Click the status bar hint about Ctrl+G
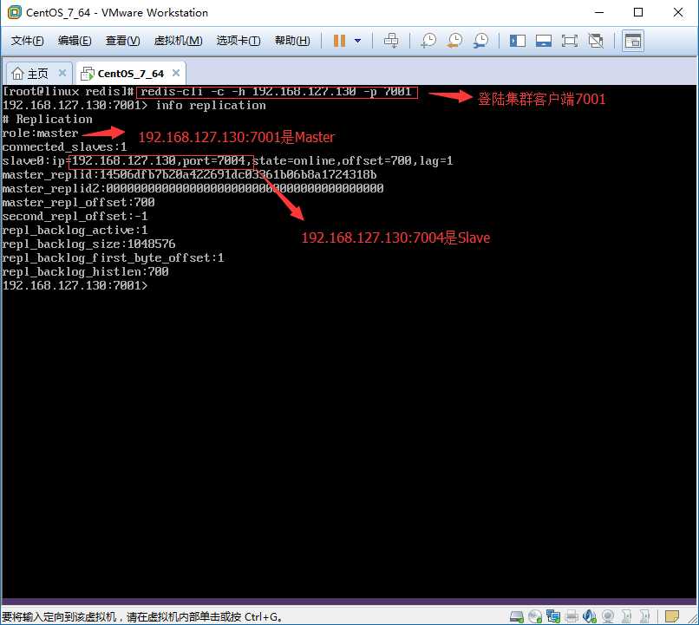 [142, 617]
